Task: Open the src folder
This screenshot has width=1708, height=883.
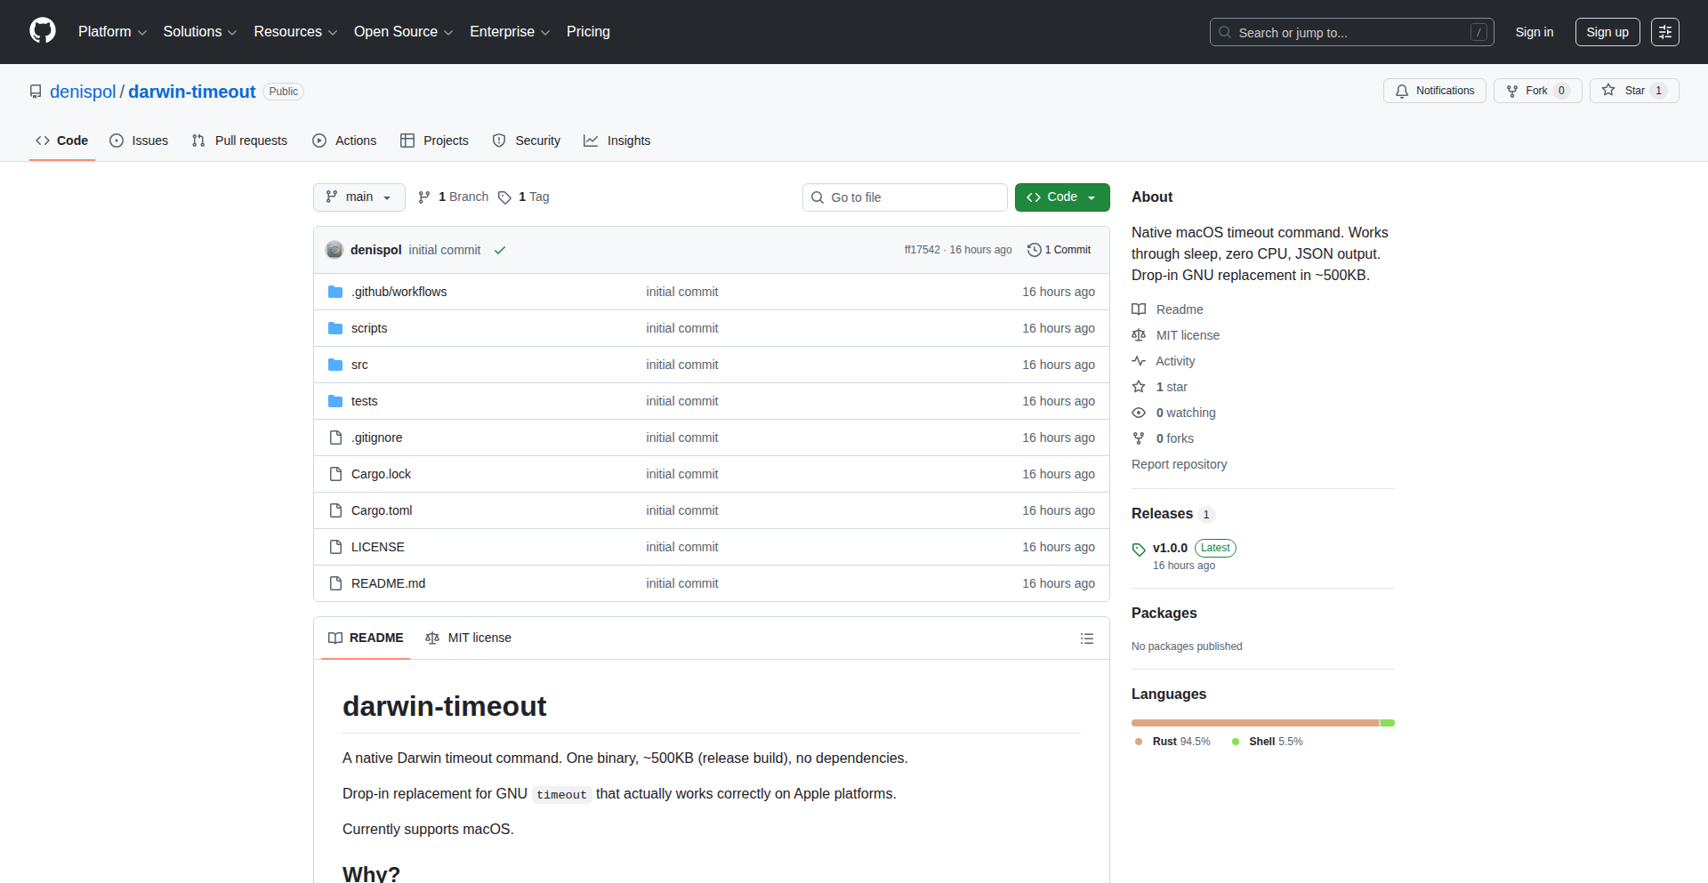Action: [359, 365]
